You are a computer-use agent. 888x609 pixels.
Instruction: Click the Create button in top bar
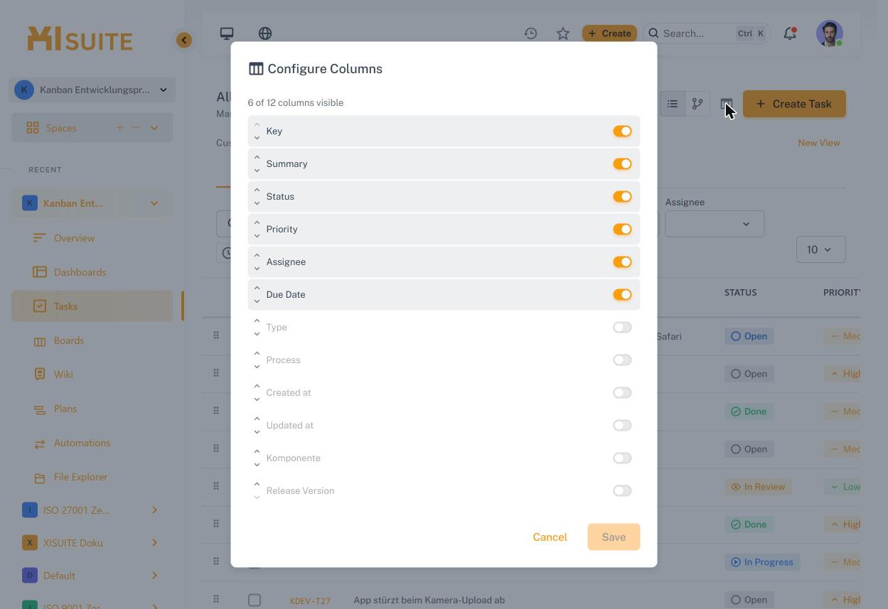tap(609, 33)
